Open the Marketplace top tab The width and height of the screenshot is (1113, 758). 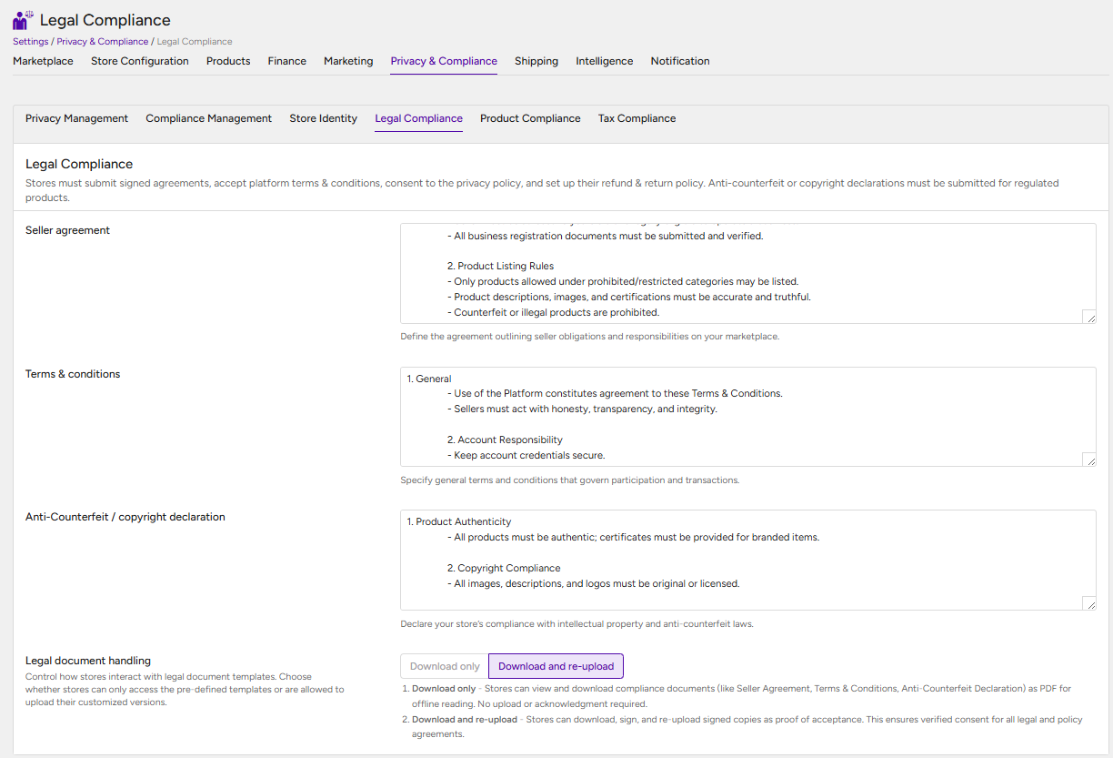[43, 61]
